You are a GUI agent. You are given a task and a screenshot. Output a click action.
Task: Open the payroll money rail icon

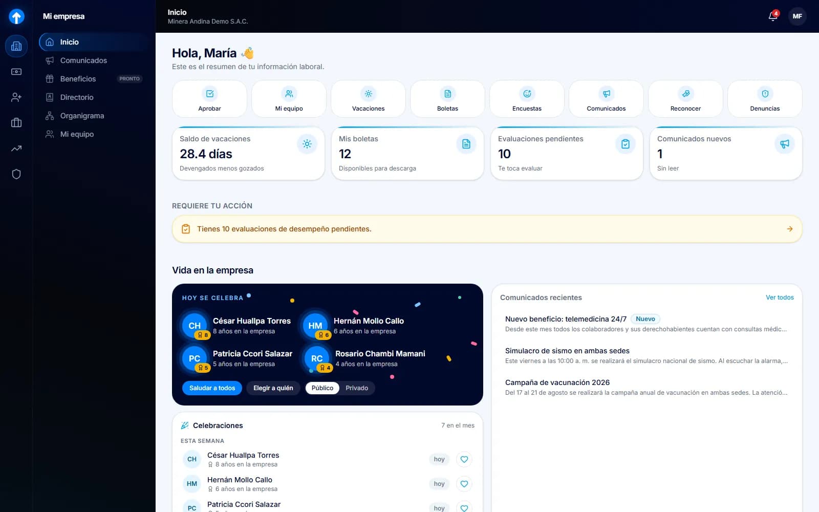16,72
